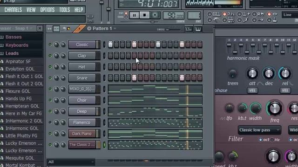
Task: Mute the Dark Piano channel LED
Action: pos(50,134)
